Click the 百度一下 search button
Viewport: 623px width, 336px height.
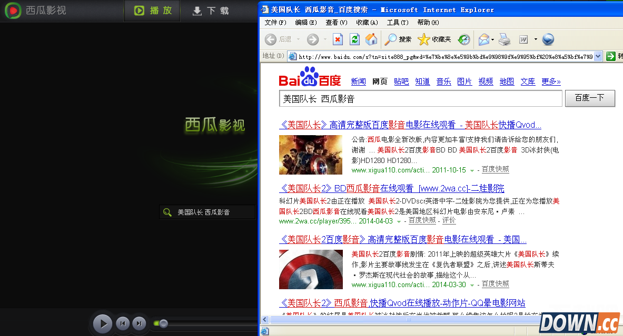click(590, 98)
